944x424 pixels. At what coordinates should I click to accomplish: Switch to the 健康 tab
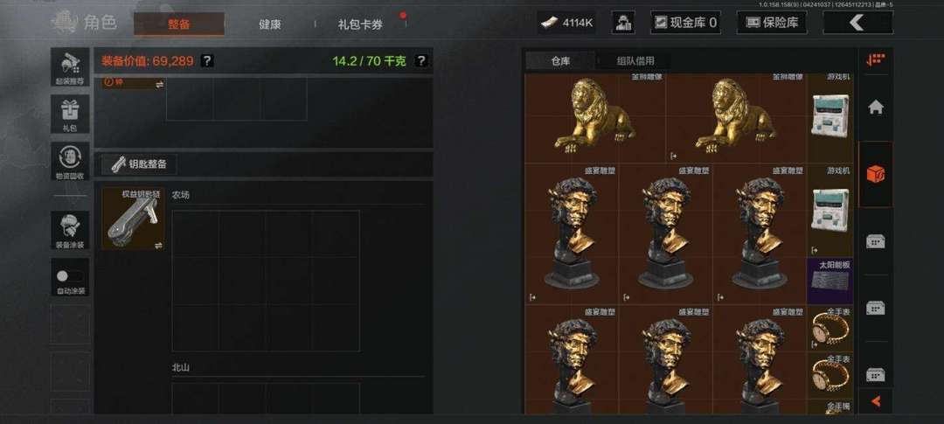269,24
